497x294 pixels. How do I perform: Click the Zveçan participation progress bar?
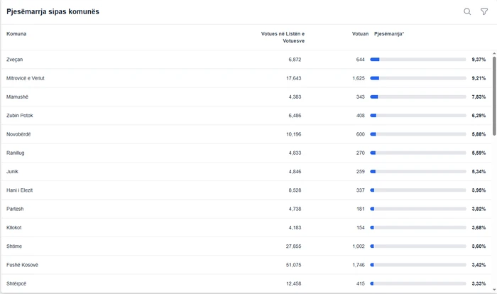(417, 60)
